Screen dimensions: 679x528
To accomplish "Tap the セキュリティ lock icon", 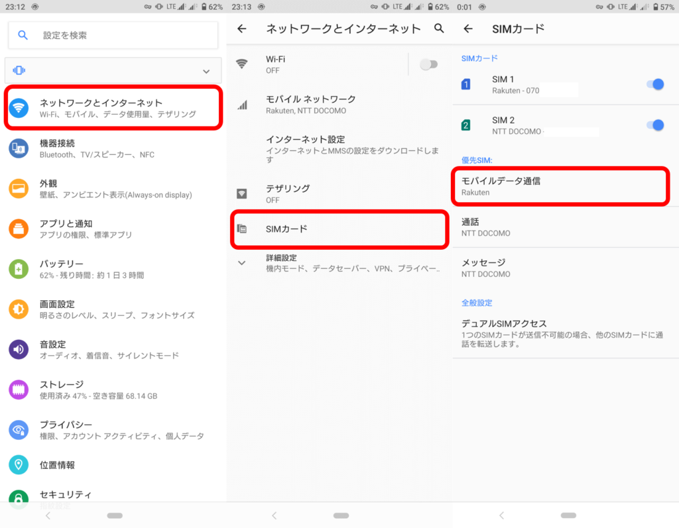I will [19, 500].
